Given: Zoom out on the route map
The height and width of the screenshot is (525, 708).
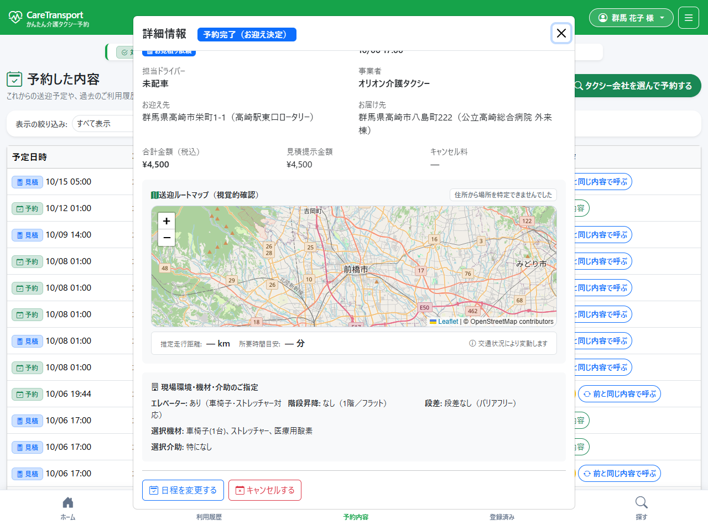Looking at the screenshot, I should [x=166, y=238].
